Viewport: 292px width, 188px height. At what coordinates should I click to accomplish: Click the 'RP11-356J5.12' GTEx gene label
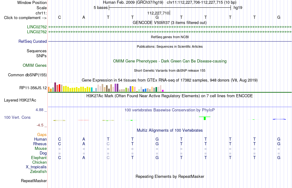tap(33, 88)
